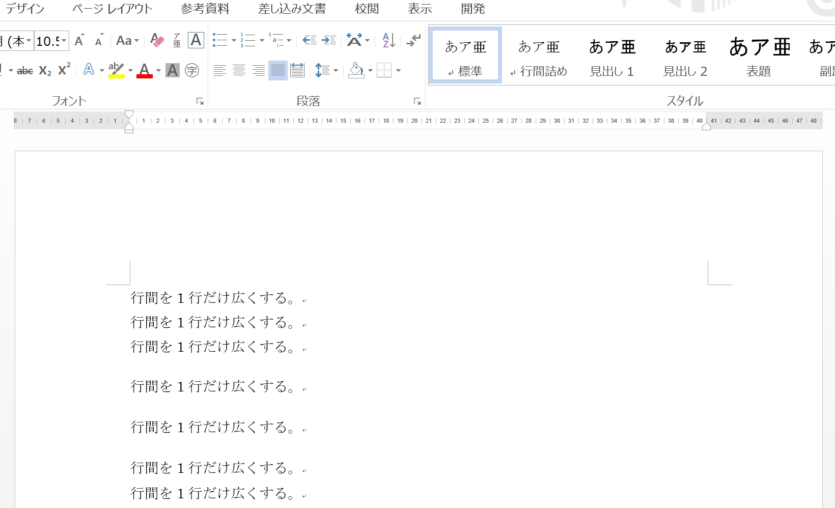Click the clear formatting eraser icon
This screenshot has width=835, height=508.
[157, 41]
